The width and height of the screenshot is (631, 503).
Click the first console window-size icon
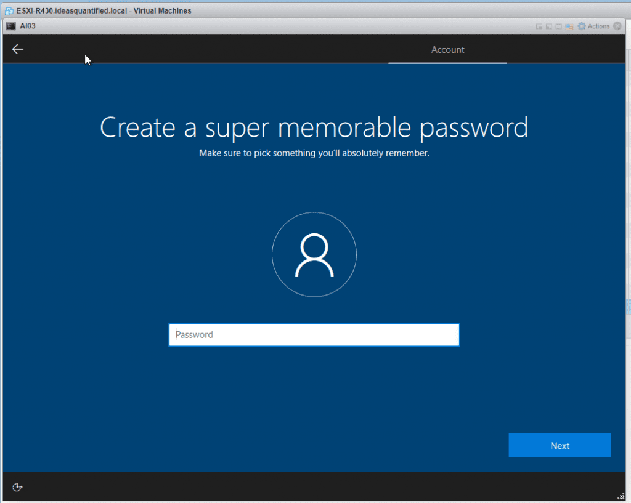pyautogui.click(x=539, y=26)
